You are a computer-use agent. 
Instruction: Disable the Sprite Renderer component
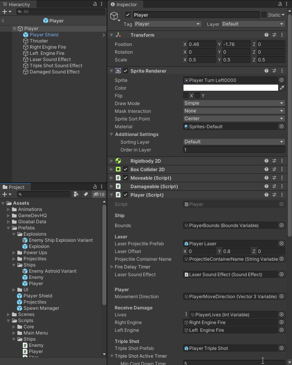tap(126, 71)
